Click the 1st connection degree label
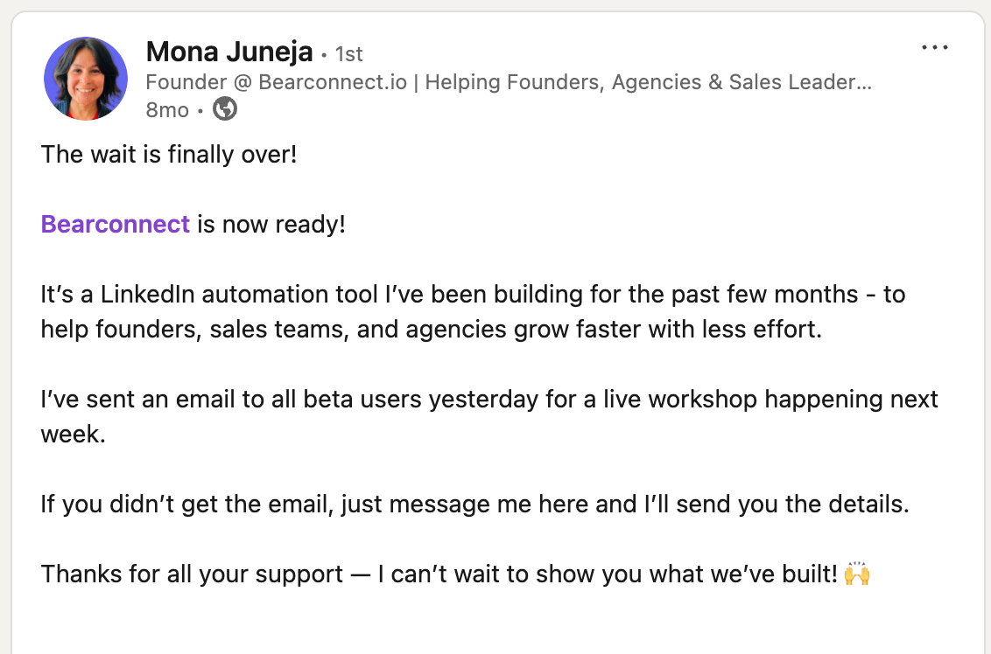Screen dimensions: 991x654 pos(348,54)
